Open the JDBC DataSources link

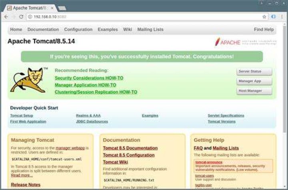click(92, 121)
